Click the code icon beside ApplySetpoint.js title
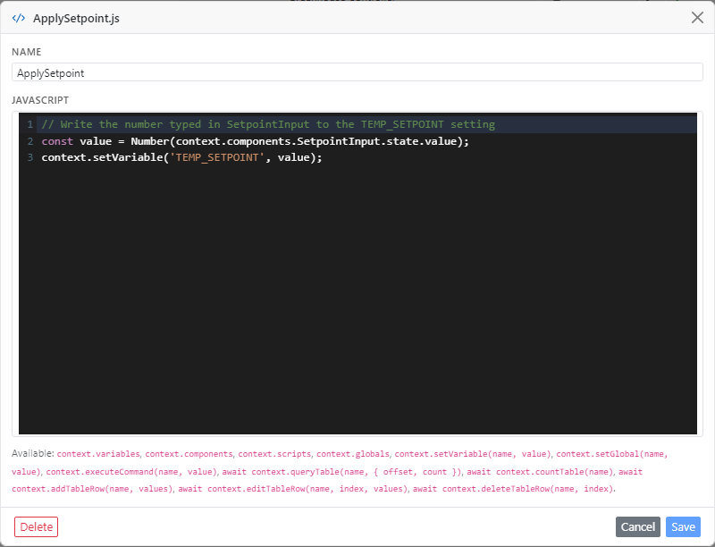 tap(19, 18)
